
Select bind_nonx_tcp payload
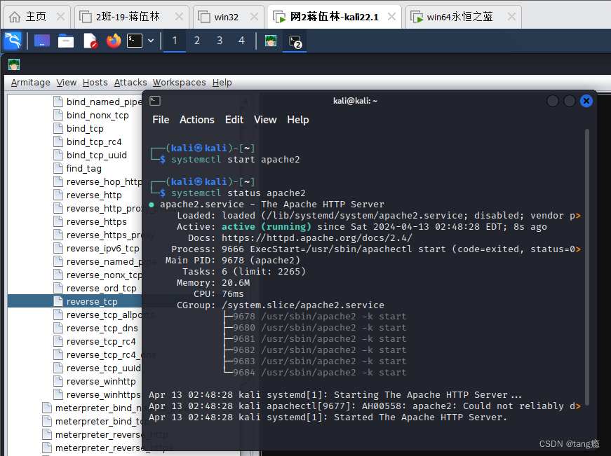pos(98,115)
